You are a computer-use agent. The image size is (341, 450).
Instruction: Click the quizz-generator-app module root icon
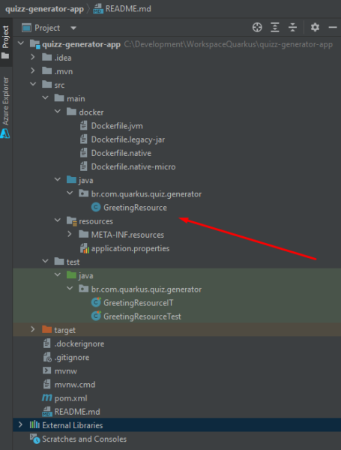point(34,44)
